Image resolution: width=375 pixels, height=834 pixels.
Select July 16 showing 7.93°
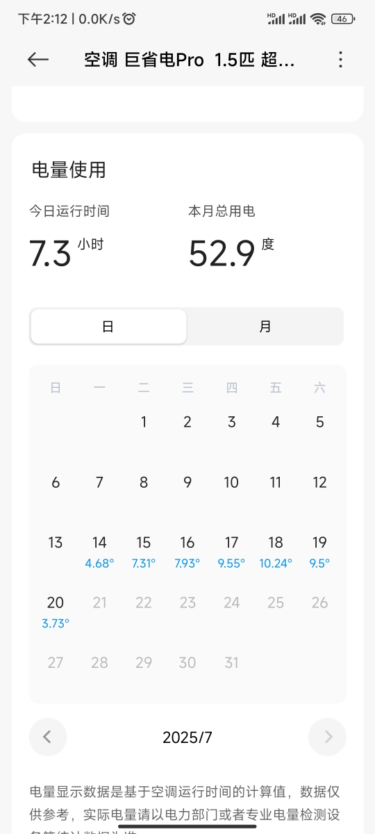(187, 551)
